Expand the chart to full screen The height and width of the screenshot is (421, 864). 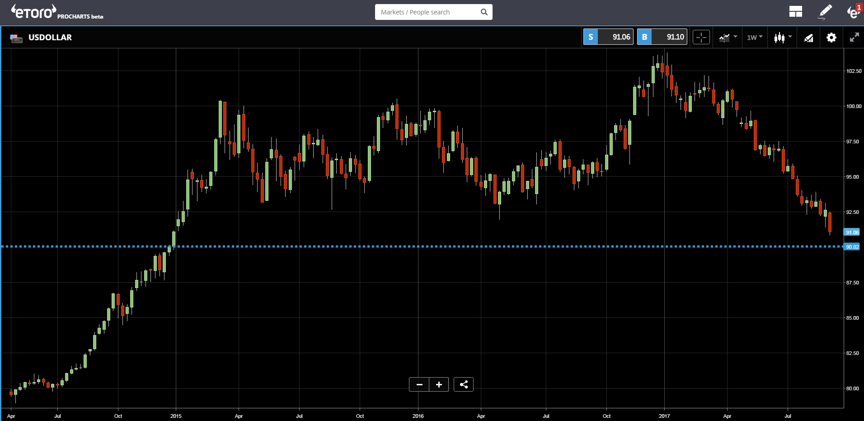[x=854, y=38]
